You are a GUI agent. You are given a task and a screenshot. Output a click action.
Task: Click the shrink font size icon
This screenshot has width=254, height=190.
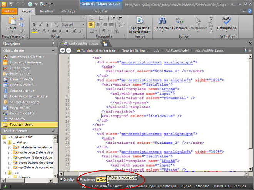click(x=81, y=31)
